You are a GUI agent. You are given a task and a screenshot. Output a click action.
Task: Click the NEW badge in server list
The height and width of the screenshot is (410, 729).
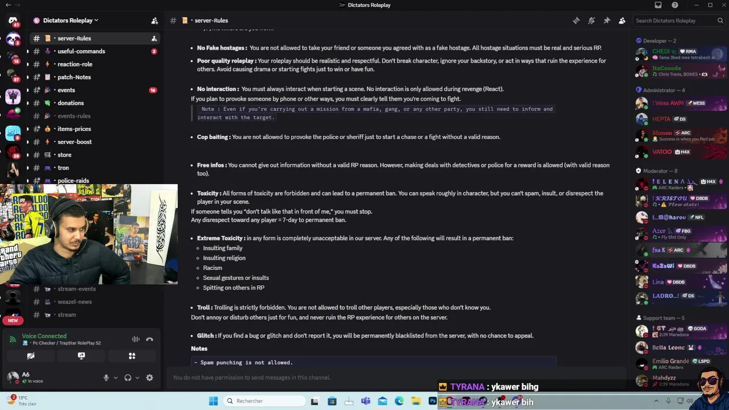[13, 321]
